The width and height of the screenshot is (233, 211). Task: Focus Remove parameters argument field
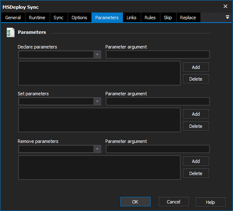(x=158, y=149)
